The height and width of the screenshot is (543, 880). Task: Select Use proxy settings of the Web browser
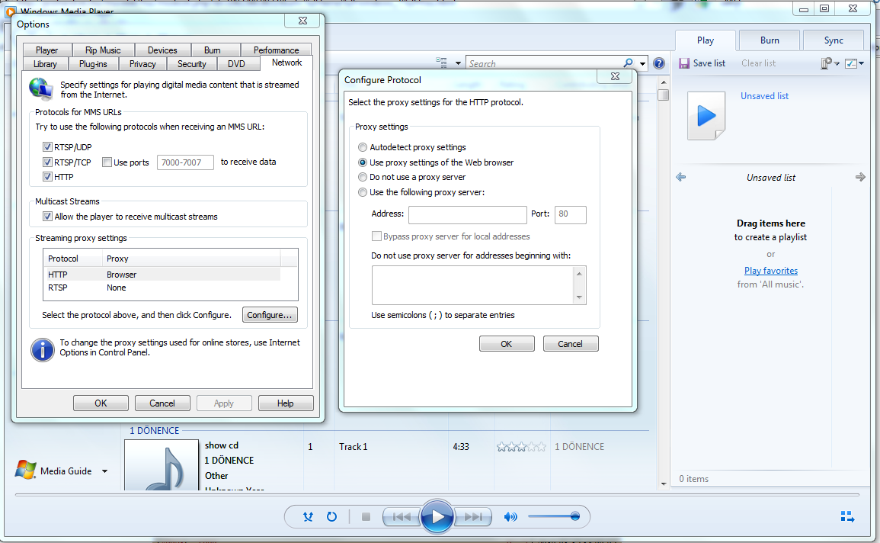click(363, 162)
